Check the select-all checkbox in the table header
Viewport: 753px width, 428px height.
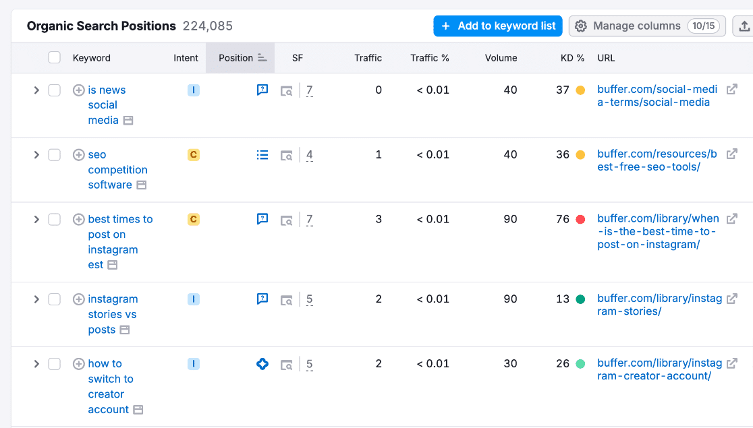[54, 57]
